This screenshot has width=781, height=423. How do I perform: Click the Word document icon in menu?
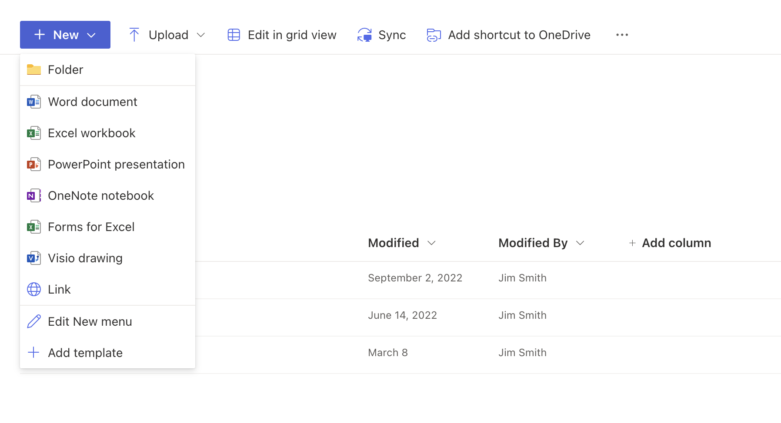34,102
